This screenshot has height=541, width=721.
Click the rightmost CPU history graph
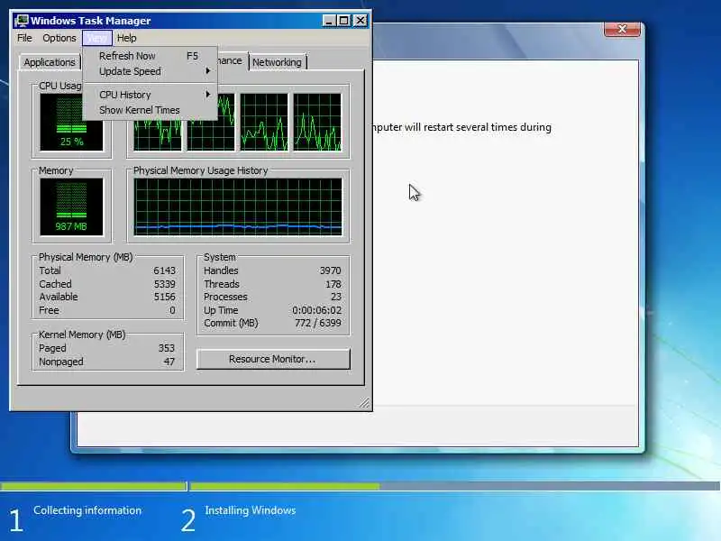tap(317, 123)
